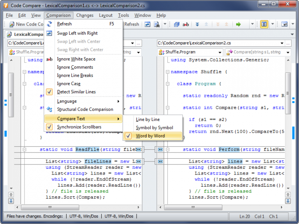Collapse the namespace Shuffle block in right pane
The width and height of the screenshot is (299, 224).
coord(167,72)
